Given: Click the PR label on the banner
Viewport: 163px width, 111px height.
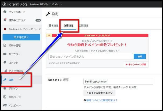Looking at the screenshot, I should pyautogui.click(x=49, y=35).
